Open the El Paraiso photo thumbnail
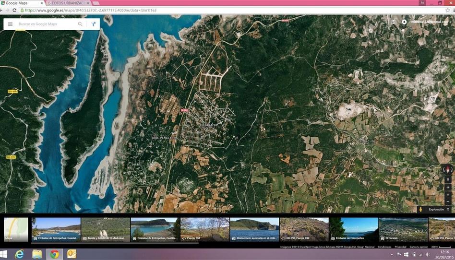Viewport: 455px width, 260px height. pos(403,229)
